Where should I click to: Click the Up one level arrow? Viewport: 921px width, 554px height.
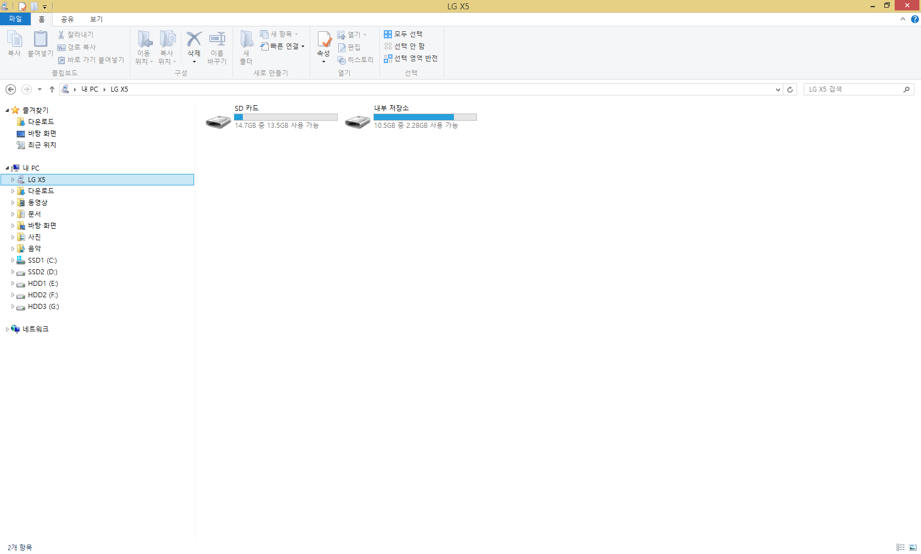(x=52, y=89)
